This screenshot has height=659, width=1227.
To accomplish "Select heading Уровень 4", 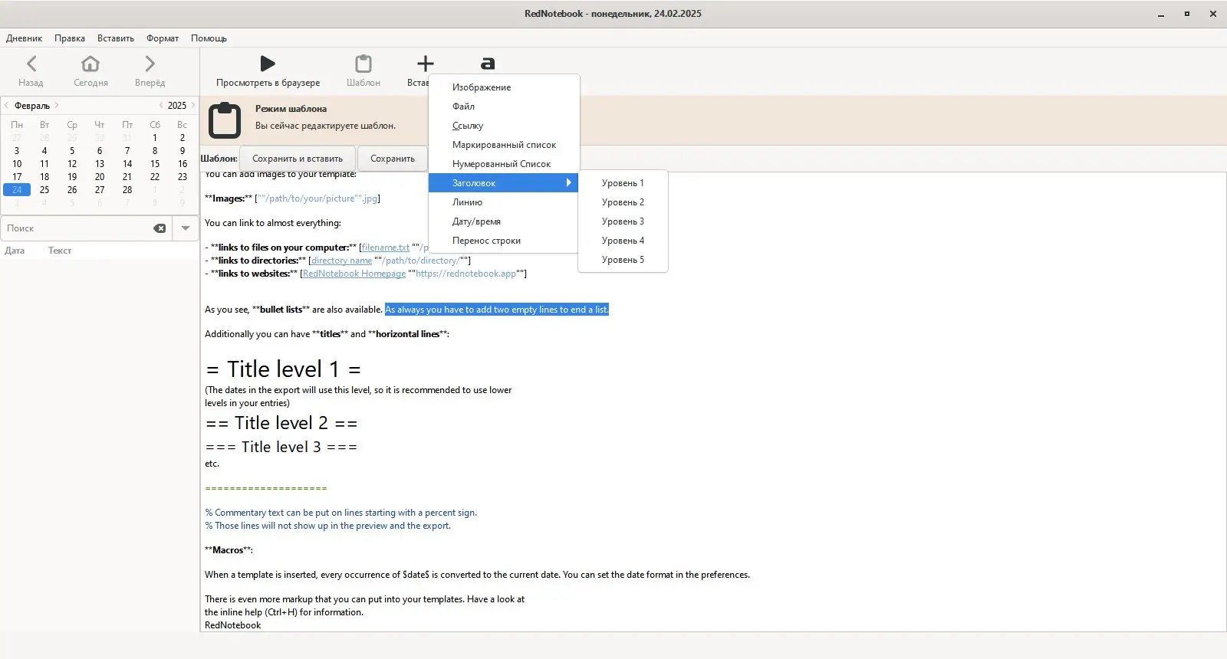I will (623, 241).
